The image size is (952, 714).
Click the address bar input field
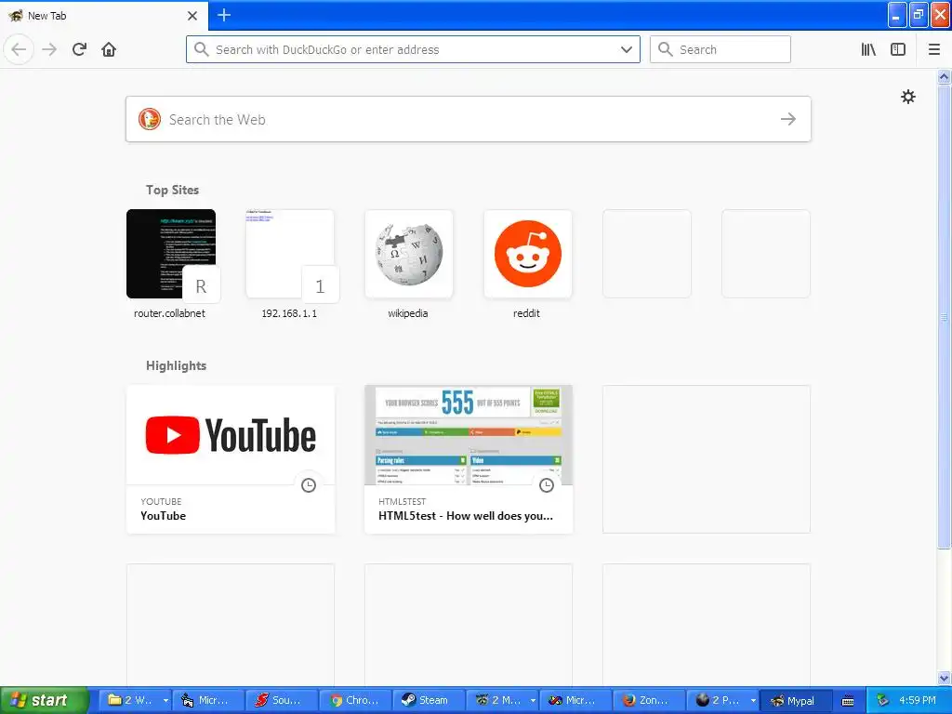413,49
